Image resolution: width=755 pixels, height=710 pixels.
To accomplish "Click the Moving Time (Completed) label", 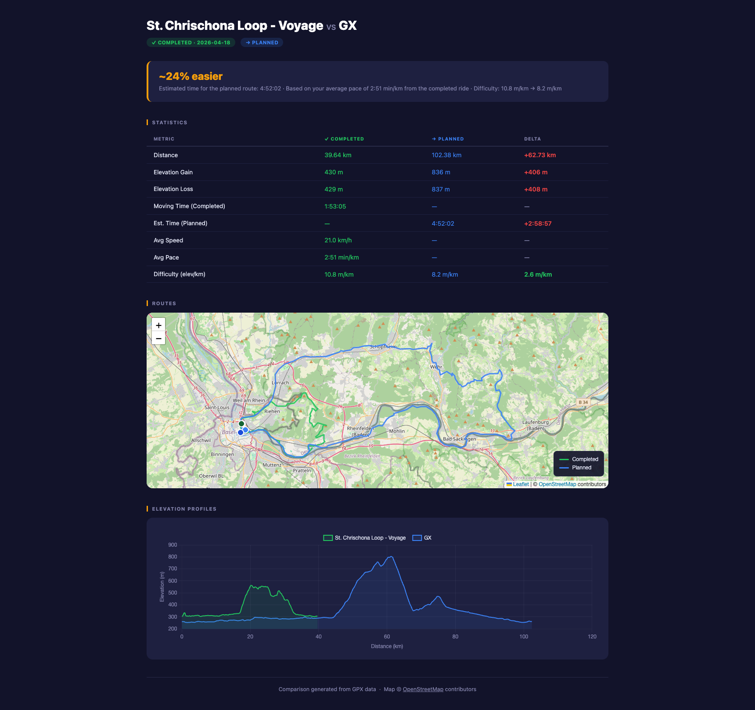I will (x=189, y=206).
